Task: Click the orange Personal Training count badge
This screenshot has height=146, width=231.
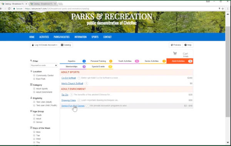Action: pyautogui.click(x=110, y=61)
